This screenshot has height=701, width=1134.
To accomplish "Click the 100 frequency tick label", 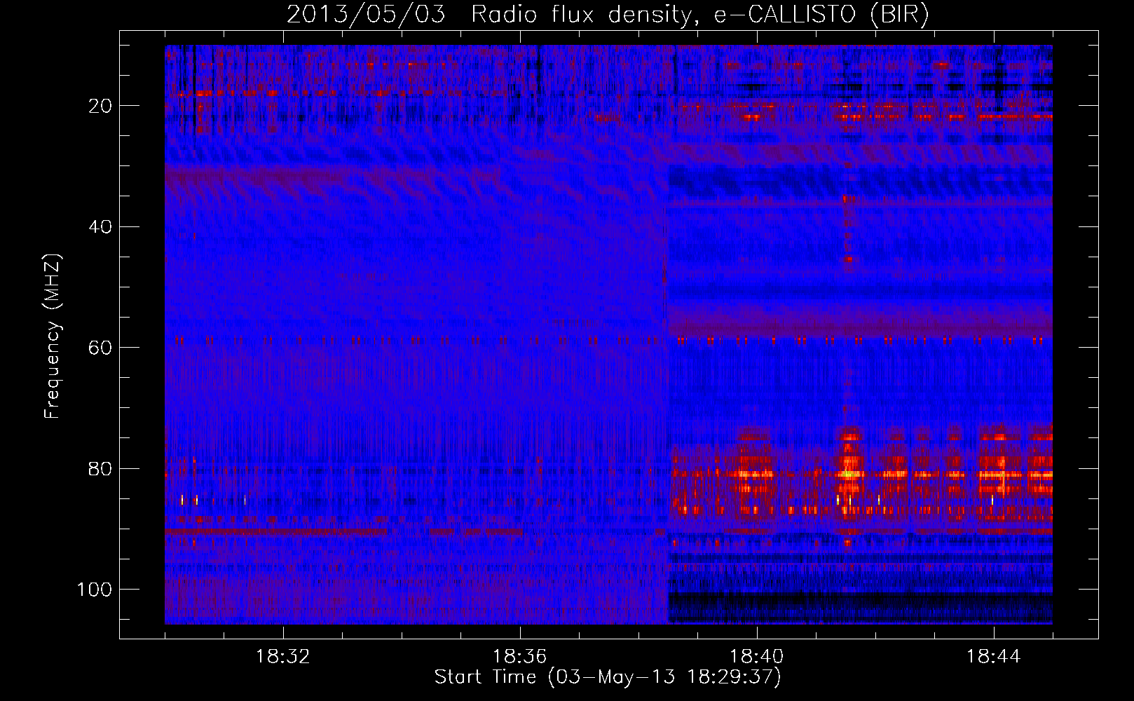I will point(95,590).
